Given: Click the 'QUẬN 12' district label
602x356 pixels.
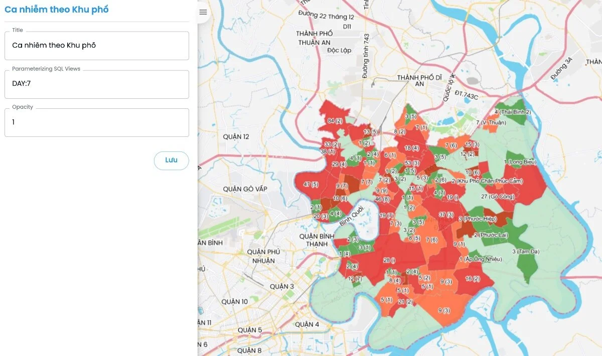Looking at the screenshot, I should click(x=236, y=136).
